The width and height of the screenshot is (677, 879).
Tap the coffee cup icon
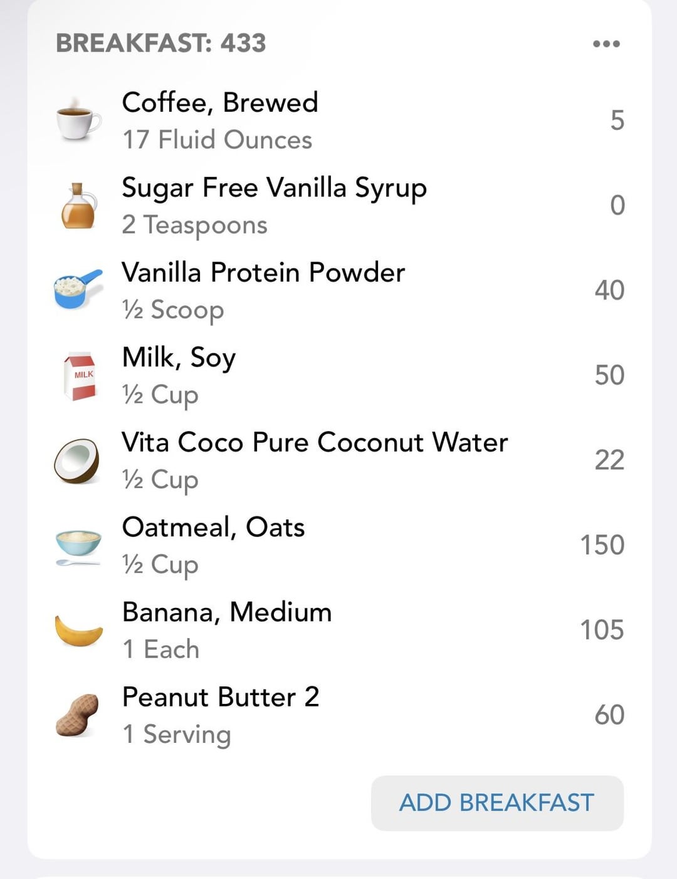78,120
